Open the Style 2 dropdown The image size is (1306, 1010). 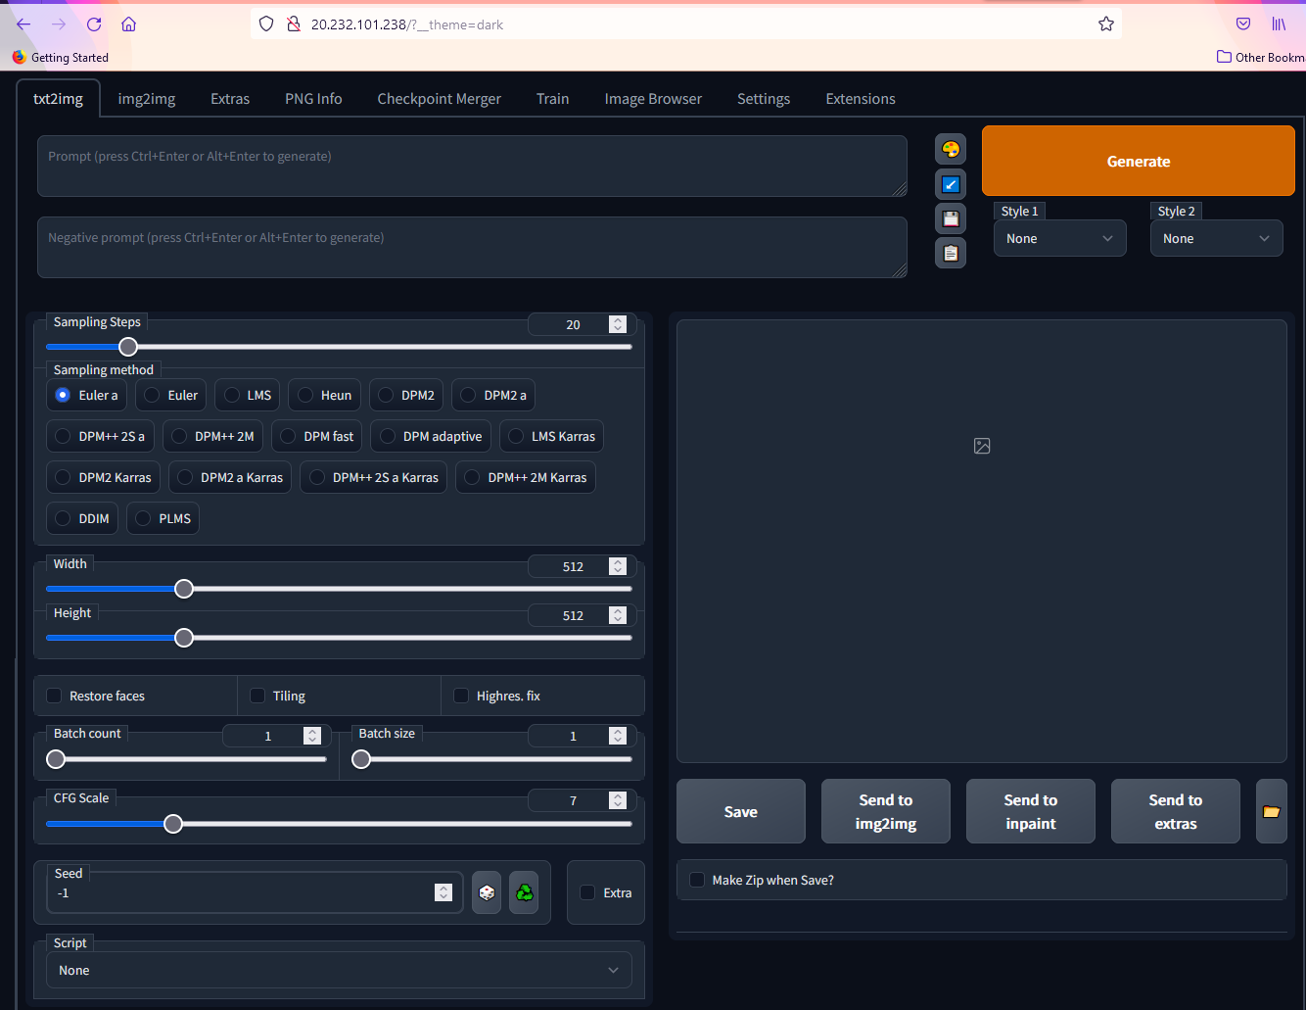tap(1217, 238)
